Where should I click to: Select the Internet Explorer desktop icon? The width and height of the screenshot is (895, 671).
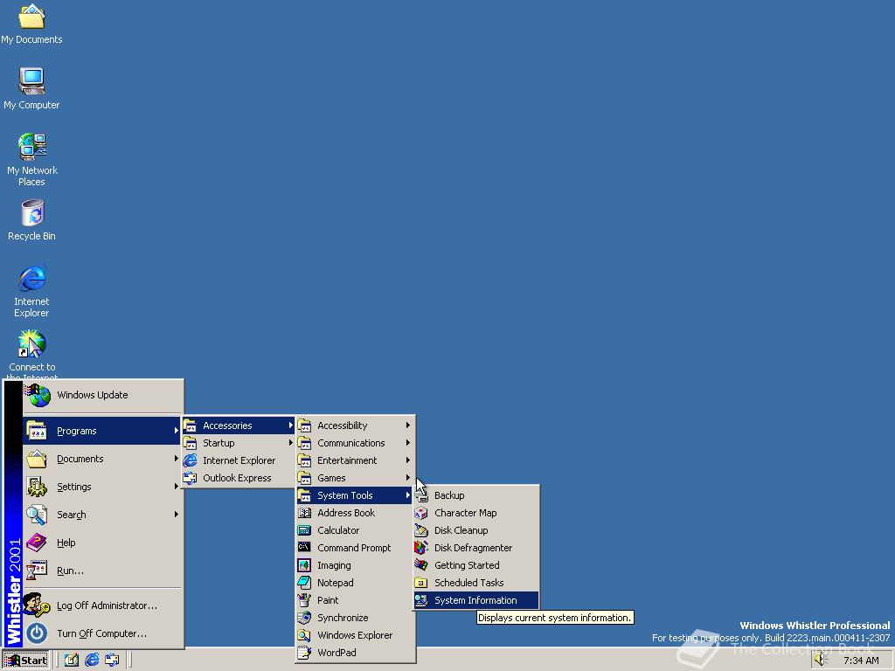click(x=31, y=291)
